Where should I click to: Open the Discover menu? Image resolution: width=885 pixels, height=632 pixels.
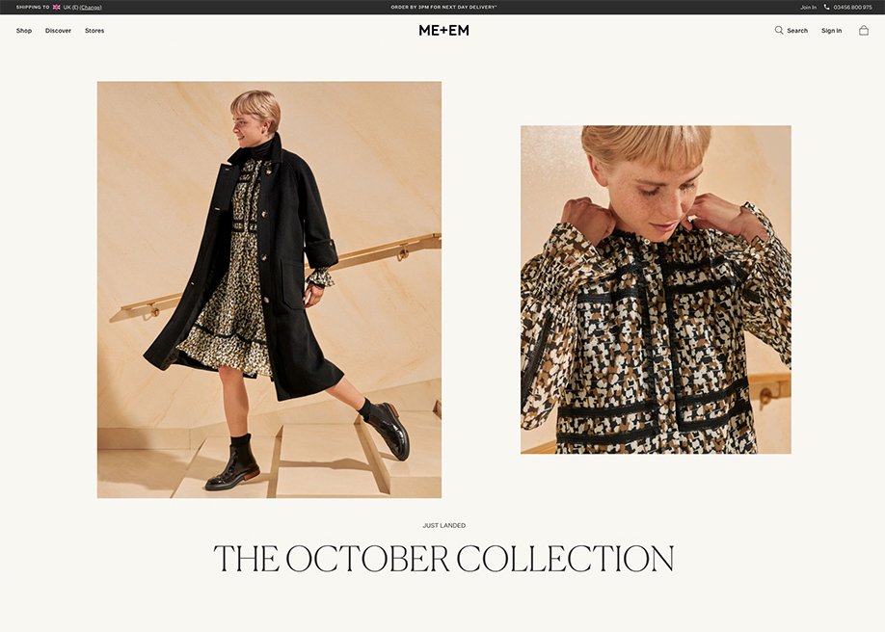click(x=58, y=31)
